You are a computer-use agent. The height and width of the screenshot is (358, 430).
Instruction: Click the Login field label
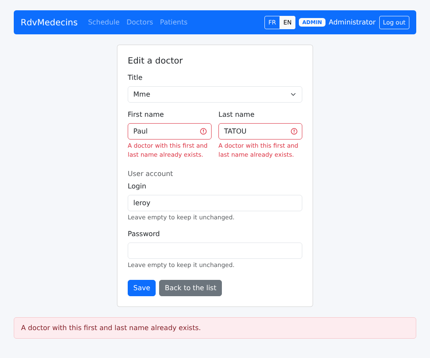click(x=137, y=186)
